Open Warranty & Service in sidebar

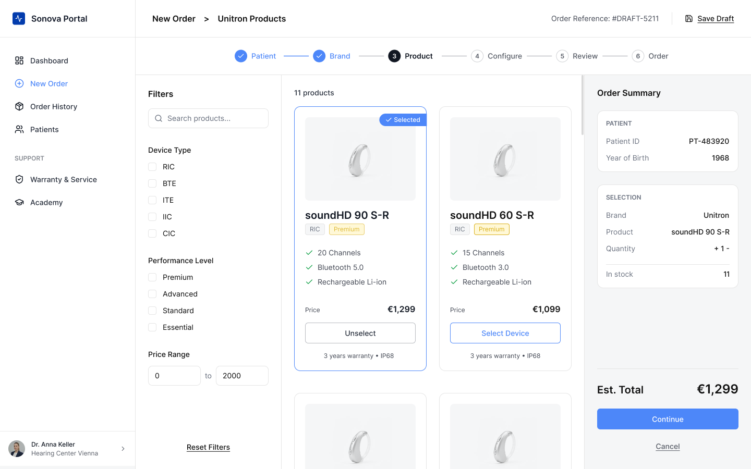point(68,179)
